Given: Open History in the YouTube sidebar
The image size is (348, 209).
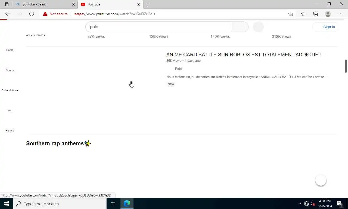Looking at the screenshot, I should click(x=10, y=131).
